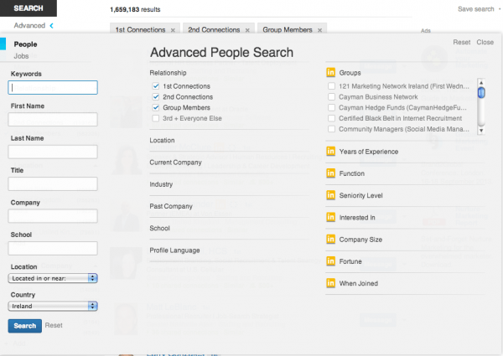Expand the Profile Language filter section
This screenshot has height=356, width=503.
[174, 250]
